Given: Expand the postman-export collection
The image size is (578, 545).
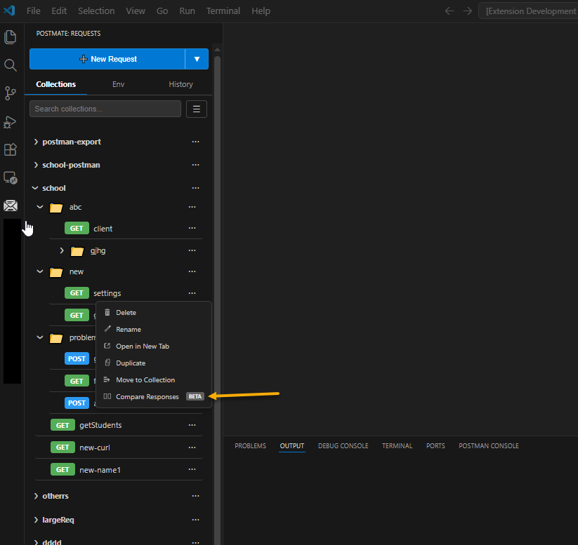Looking at the screenshot, I should 36,141.
